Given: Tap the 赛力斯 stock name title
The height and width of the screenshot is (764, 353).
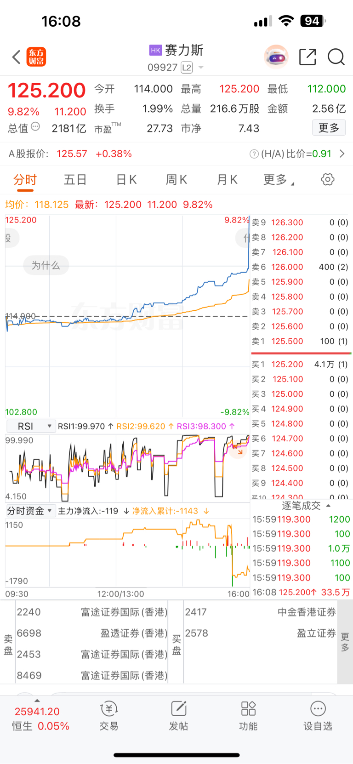Looking at the screenshot, I should tap(184, 50).
